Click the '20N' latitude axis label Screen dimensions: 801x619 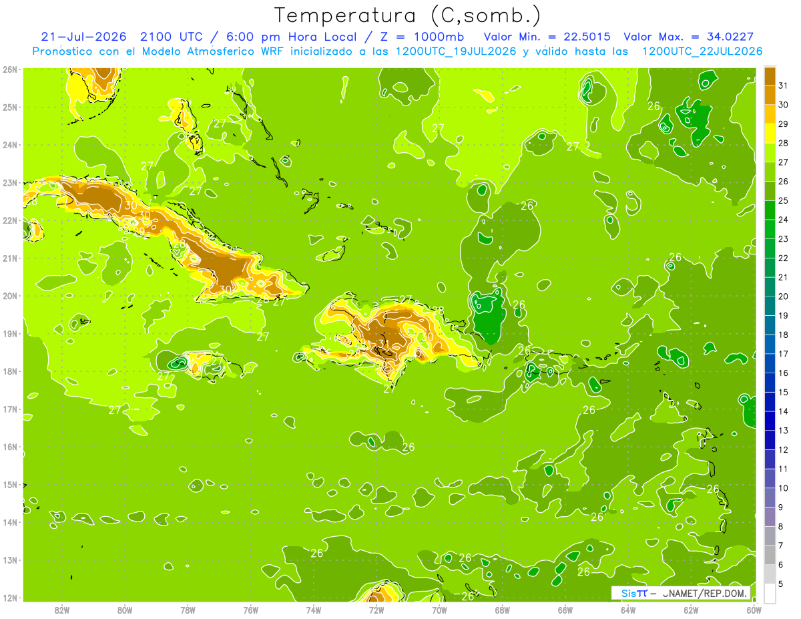10,296
